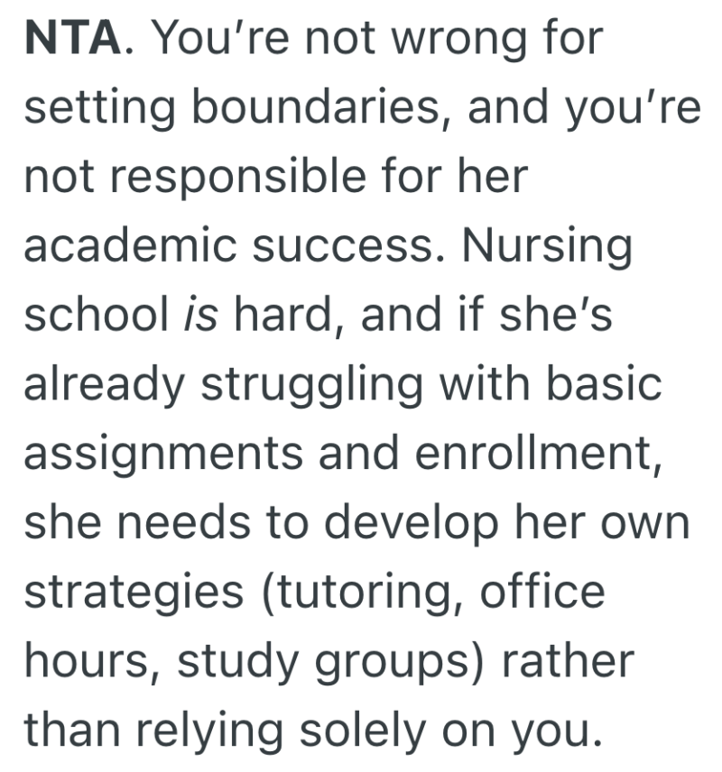722x772 pixels.
Task: Click the word "academic"
Action: click(129, 247)
